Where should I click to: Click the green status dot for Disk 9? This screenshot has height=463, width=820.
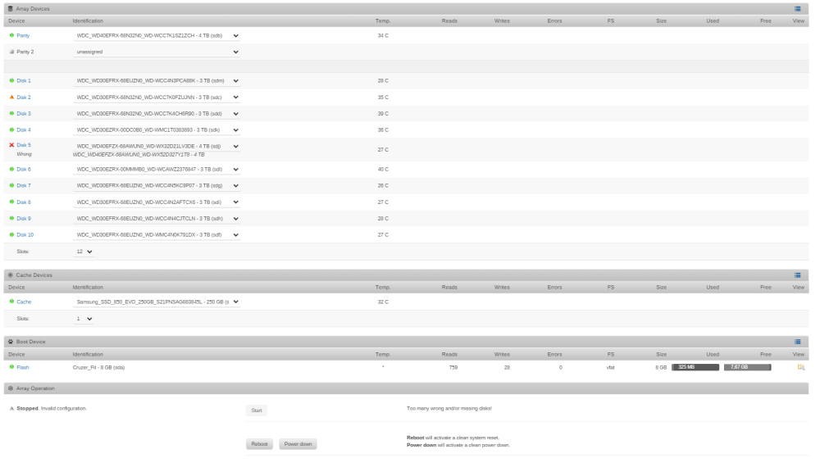coord(11,219)
